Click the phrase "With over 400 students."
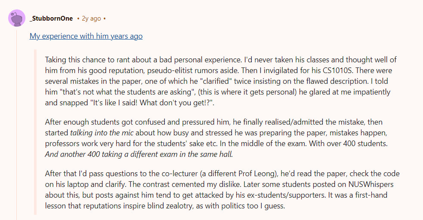Viewport: 423px width, 220px height. click(x=342, y=143)
